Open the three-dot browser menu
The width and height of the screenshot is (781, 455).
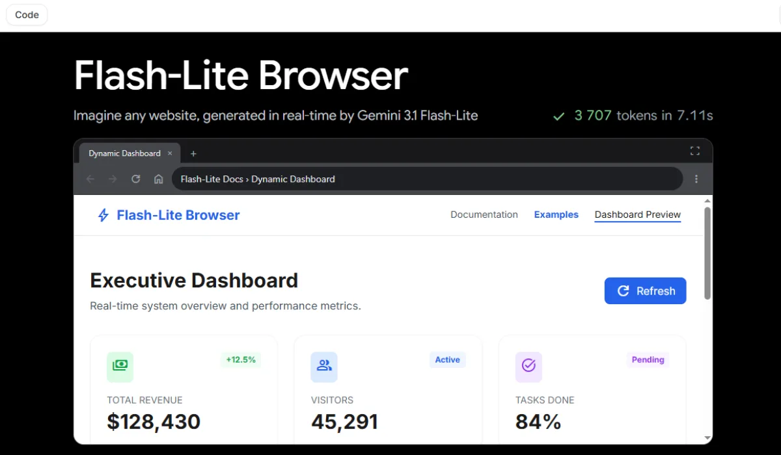pyautogui.click(x=696, y=179)
